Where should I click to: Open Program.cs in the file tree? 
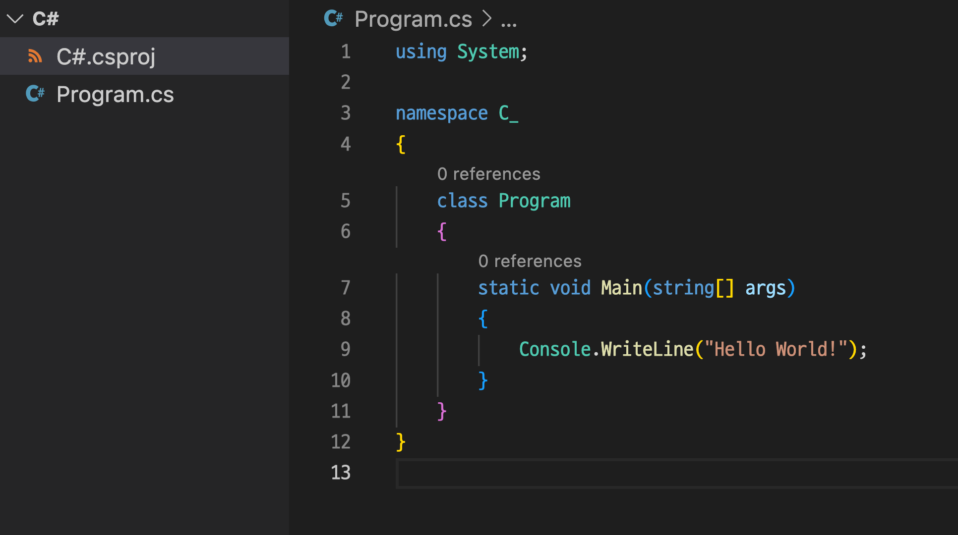115,94
